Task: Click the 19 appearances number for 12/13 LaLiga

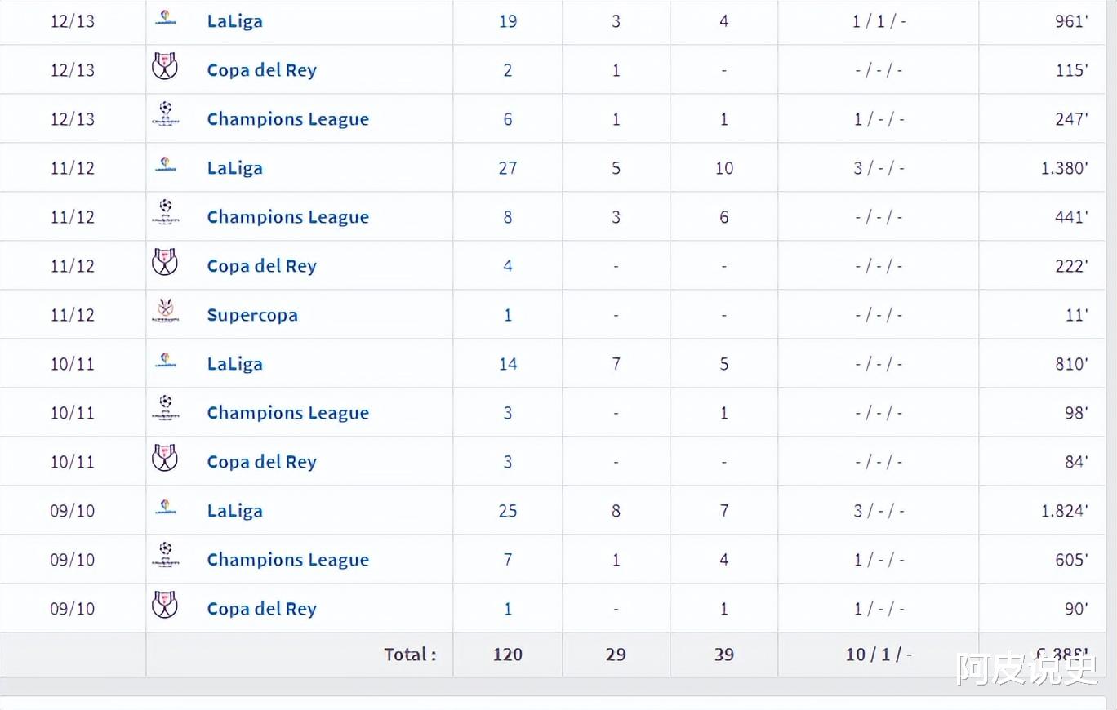Action: click(508, 21)
